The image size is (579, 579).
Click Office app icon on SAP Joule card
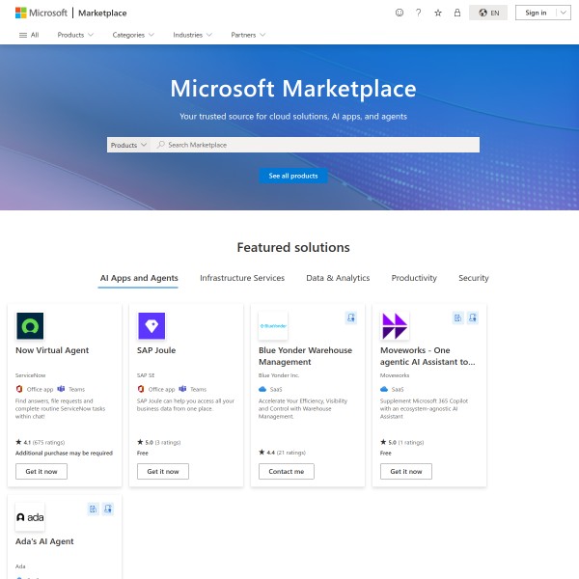(x=141, y=389)
